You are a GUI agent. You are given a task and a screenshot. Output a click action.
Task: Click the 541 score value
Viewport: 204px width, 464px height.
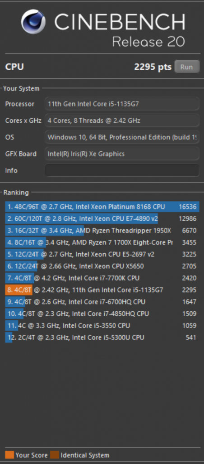coord(191,337)
